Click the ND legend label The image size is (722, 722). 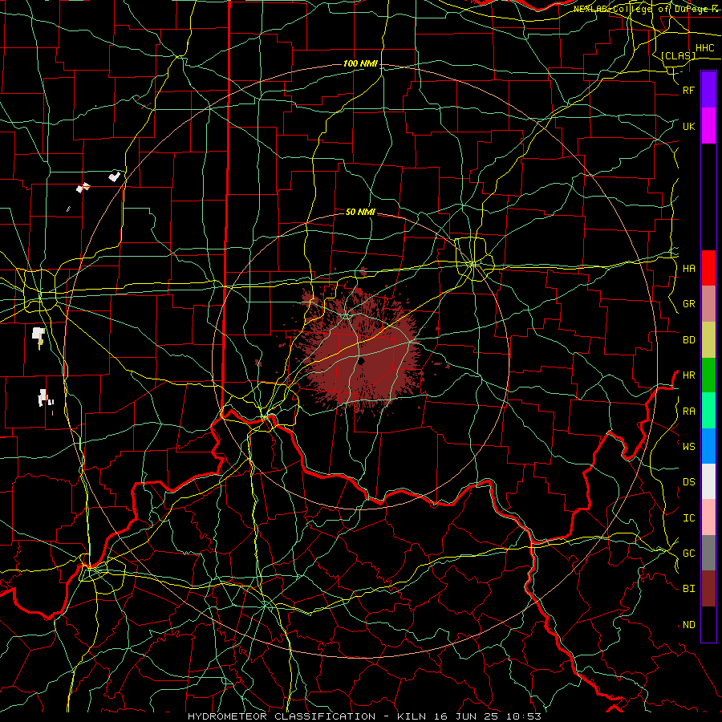click(688, 625)
